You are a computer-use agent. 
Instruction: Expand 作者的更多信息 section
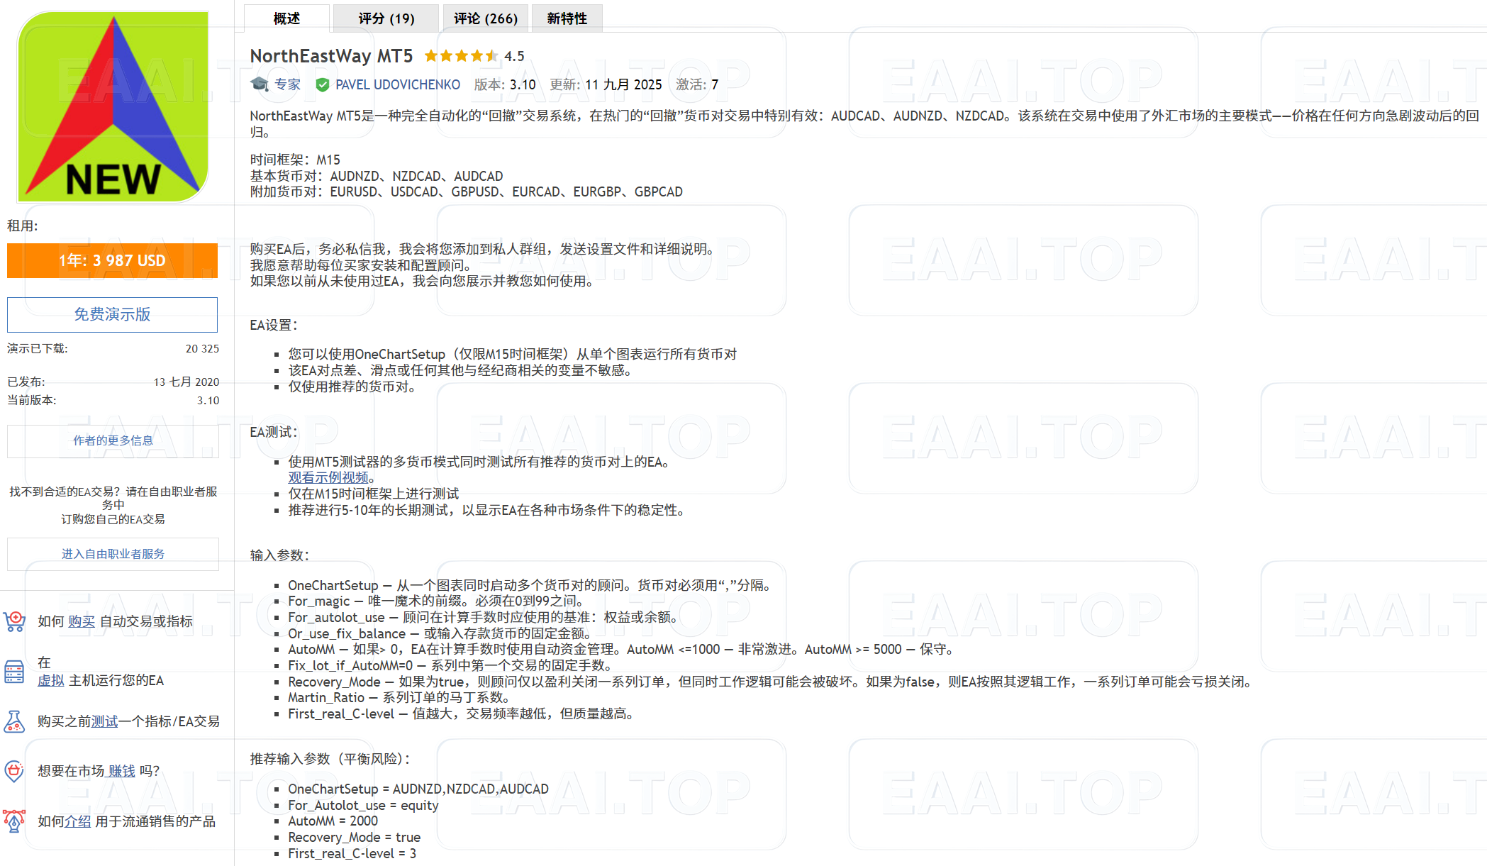click(112, 440)
